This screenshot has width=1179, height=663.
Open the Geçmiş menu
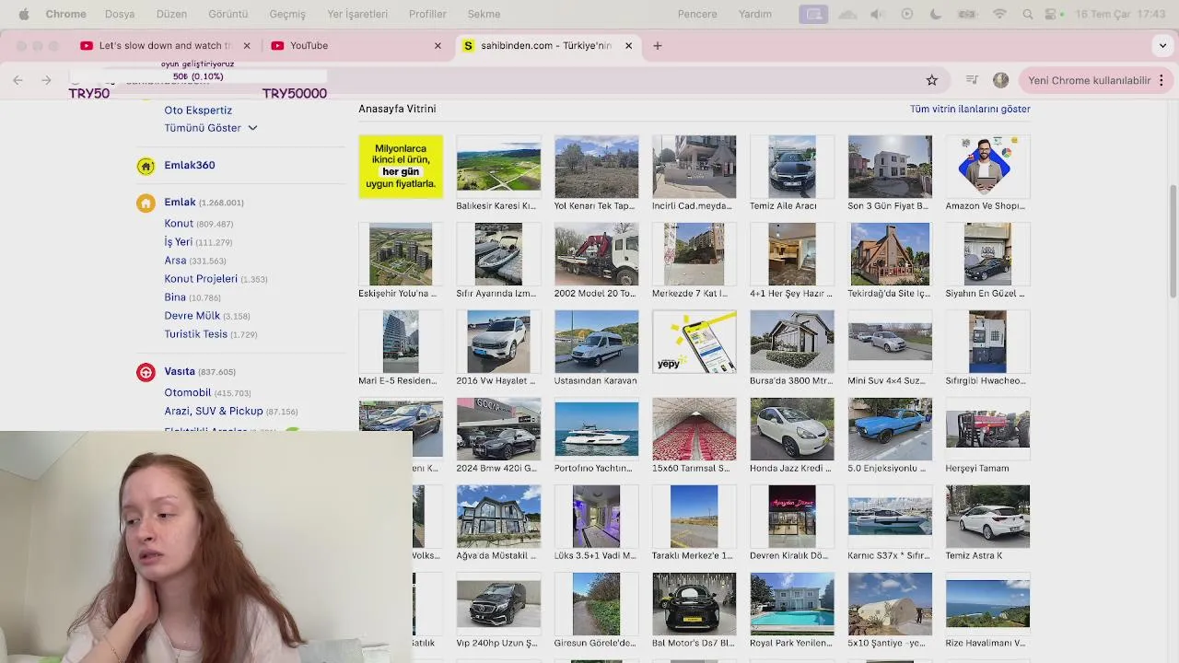click(x=287, y=14)
